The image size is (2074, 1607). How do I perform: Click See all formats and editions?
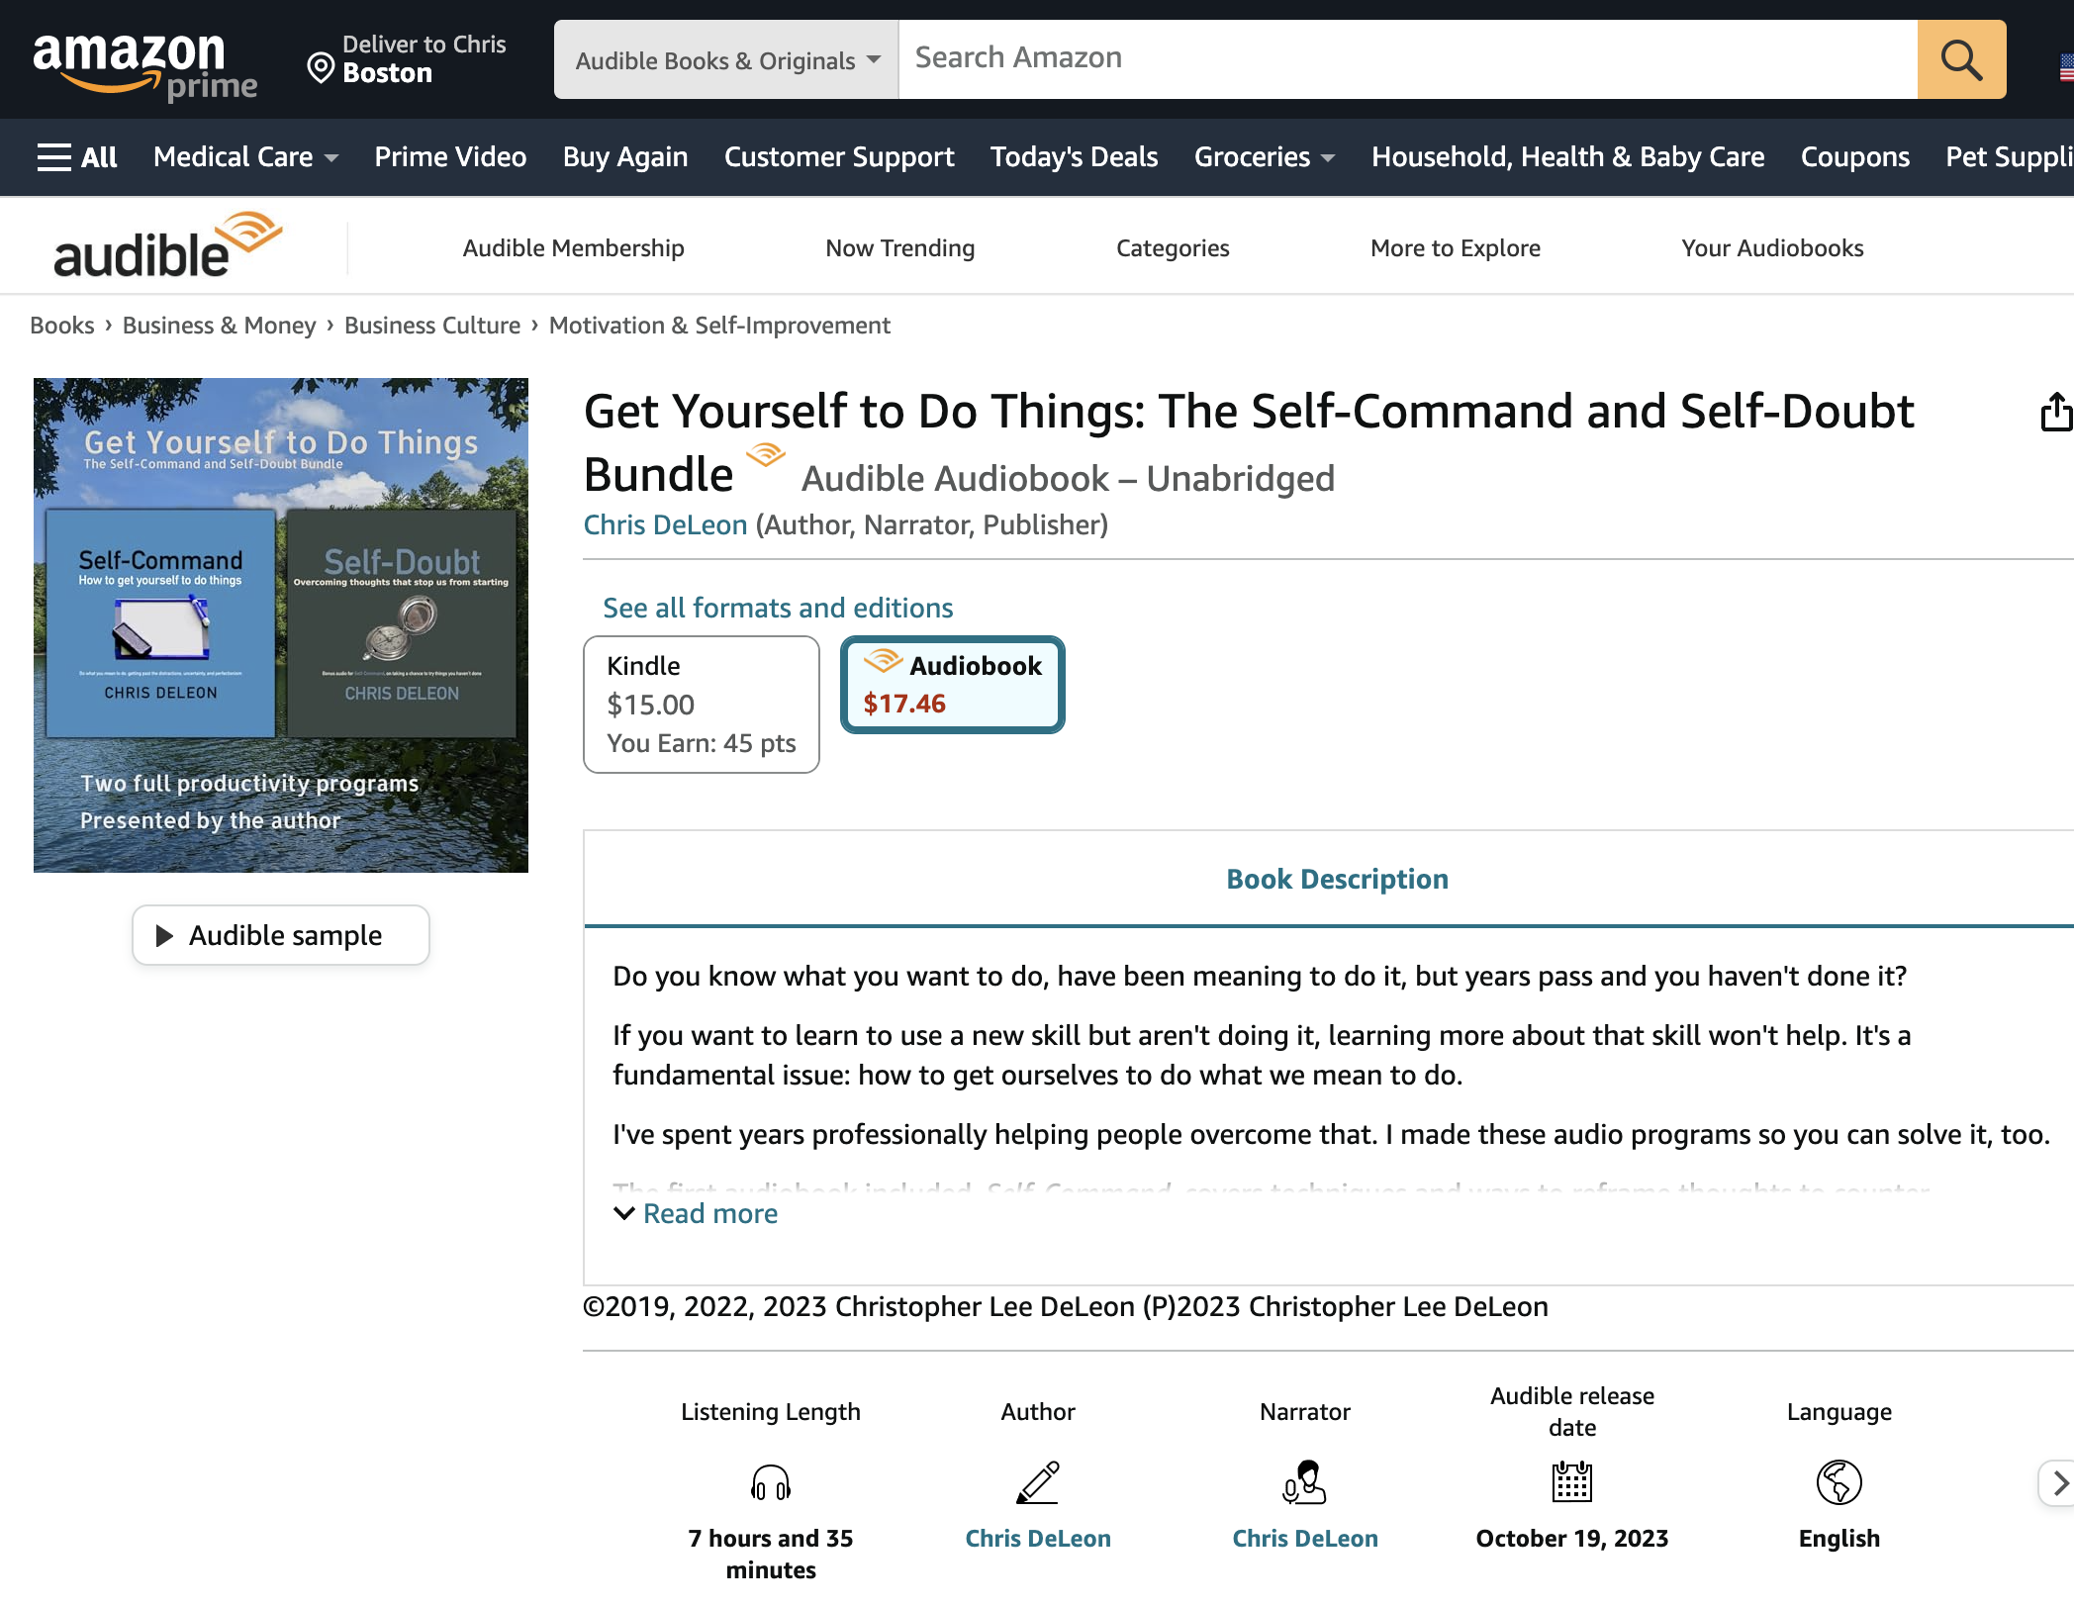click(778, 607)
